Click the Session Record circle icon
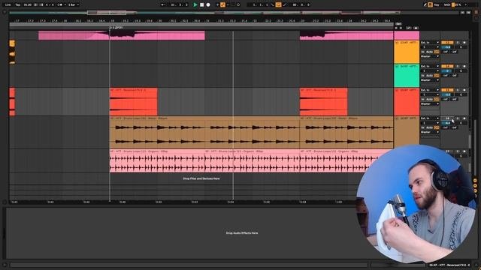481x270 pixels. [238, 4]
